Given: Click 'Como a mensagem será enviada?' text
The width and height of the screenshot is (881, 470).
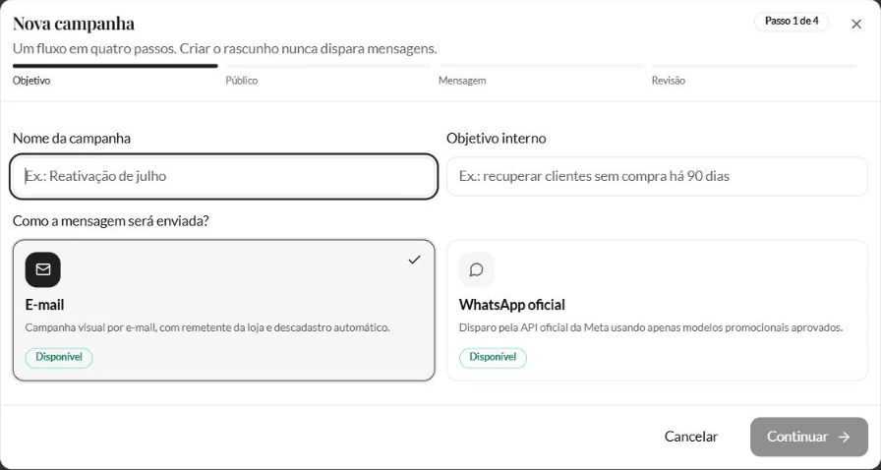Looking at the screenshot, I should (x=111, y=221).
